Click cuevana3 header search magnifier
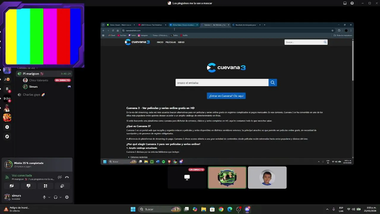The width and height of the screenshot is (380, 214). (325, 42)
